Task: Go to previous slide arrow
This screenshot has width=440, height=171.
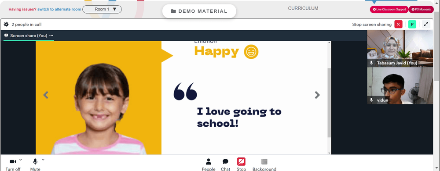Action: pos(46,95)
